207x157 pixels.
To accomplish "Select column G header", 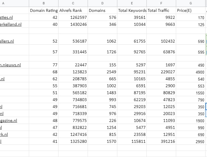I will point(191,3).
